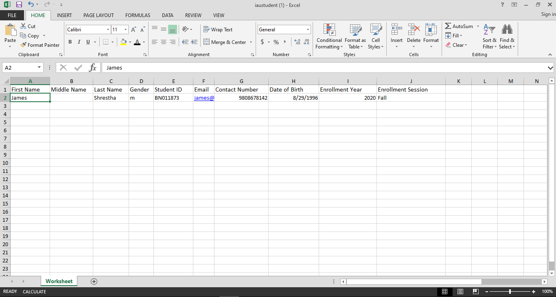The height and width of the screenshot is (297, 556).
Task: Decrease indent of cell content
Action: point(185,42)
